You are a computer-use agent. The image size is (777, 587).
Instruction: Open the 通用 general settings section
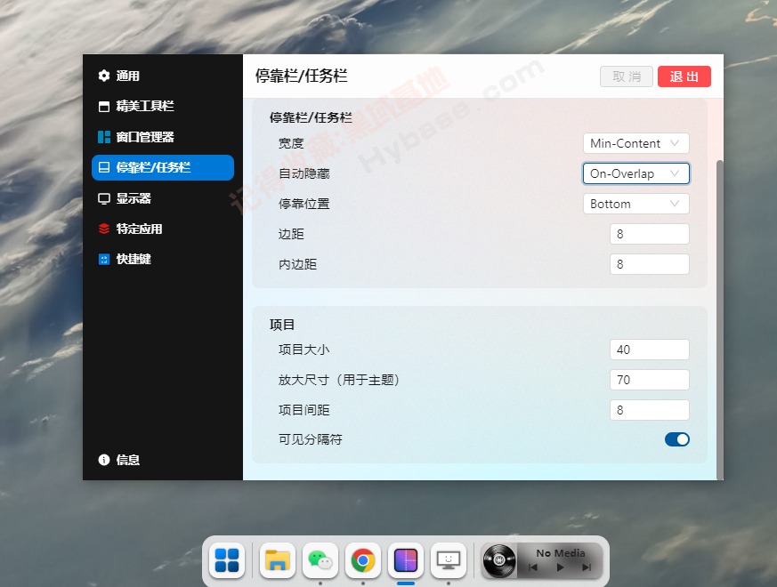pyautogui.click(x=163, y=76)
